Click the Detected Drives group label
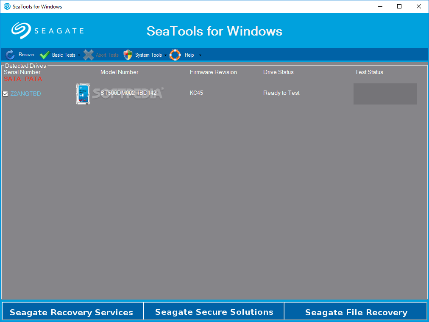The width and height of the screenshot is (429, 322). click(x=25, y=66)
